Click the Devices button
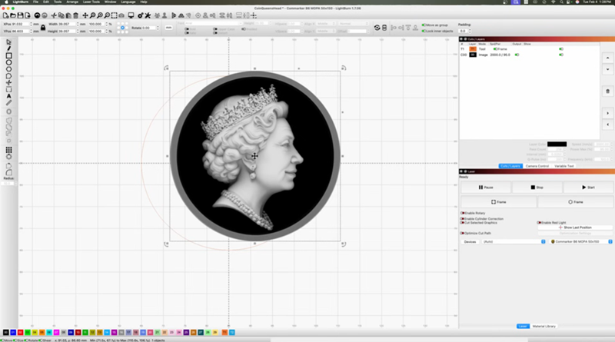Viewport: 615px width, 342px height. tap(470, 241)
